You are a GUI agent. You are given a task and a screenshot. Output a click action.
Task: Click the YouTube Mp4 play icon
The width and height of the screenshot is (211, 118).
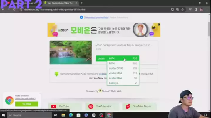tap(91, 107)
